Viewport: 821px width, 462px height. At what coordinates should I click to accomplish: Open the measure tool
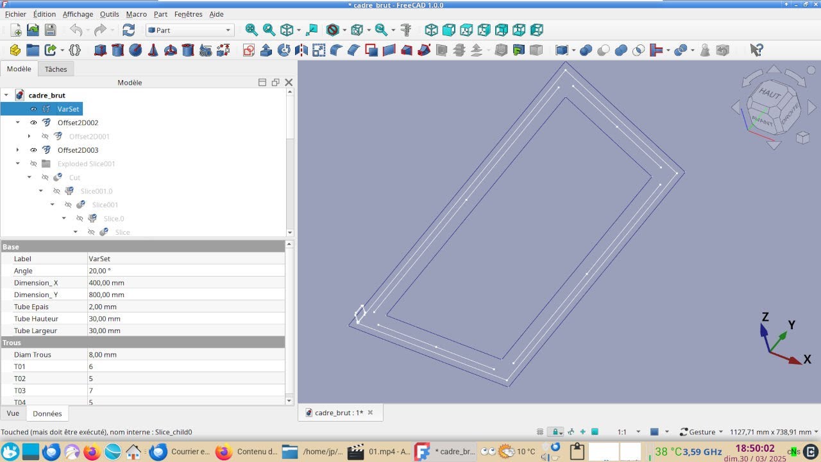pos(405,30)
